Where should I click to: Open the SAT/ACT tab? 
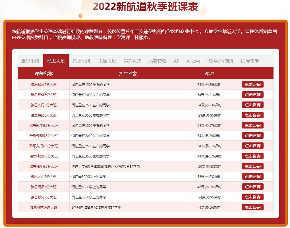(x=132, y=61)
